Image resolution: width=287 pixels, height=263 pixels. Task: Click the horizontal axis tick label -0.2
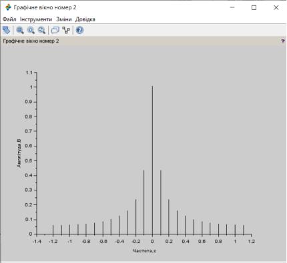(136, 242)
